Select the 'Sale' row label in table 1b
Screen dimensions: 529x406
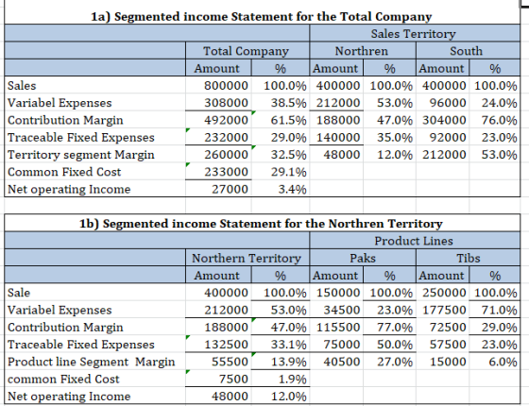(94, 293)
